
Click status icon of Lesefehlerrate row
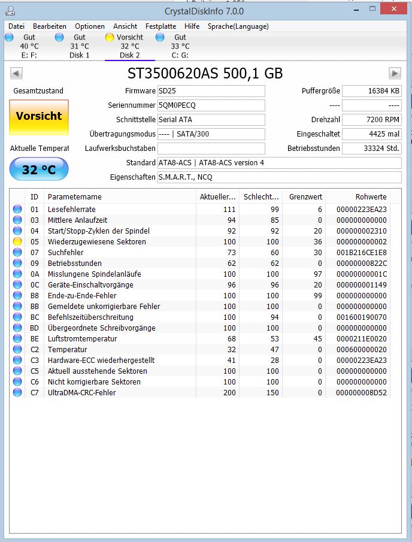tap(17, 209)
